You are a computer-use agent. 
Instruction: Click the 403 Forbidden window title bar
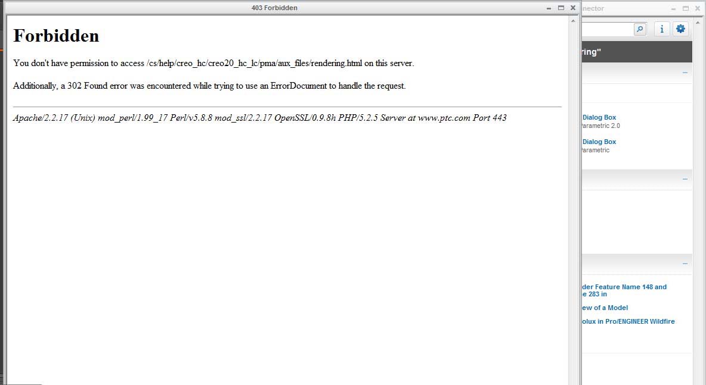click(274, 7)
